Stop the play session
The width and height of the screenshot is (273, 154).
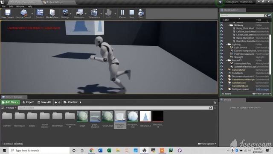(x=132, y=14)
